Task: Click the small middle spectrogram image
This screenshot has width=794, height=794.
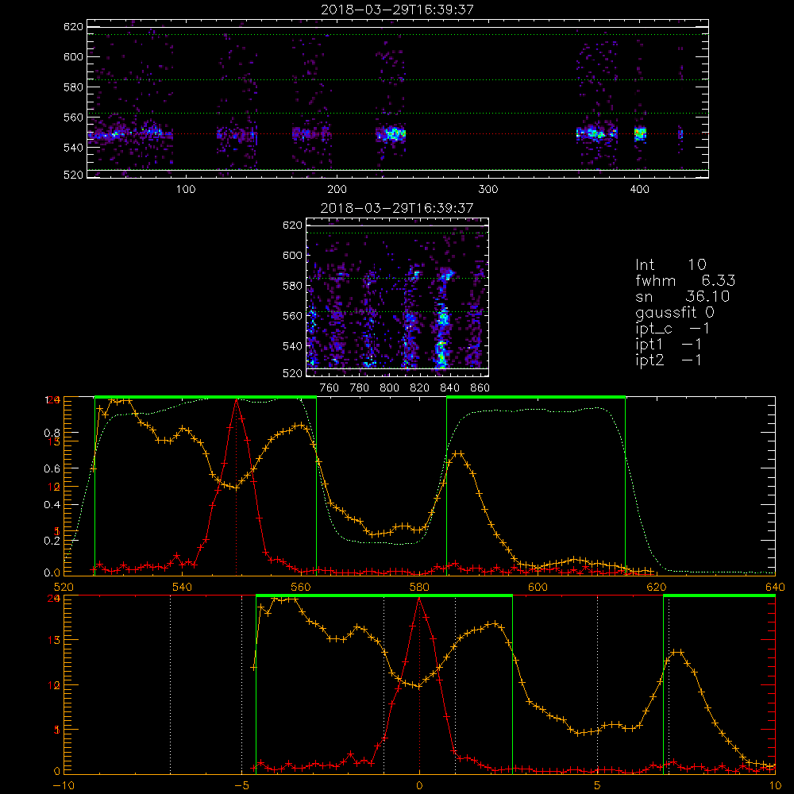Action: 398,297
